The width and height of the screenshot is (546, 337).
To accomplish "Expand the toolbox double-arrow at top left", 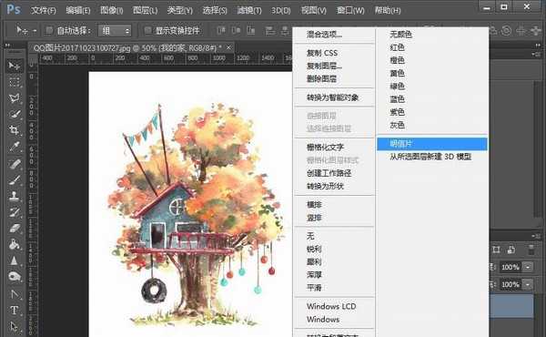I will click(7, 46).
